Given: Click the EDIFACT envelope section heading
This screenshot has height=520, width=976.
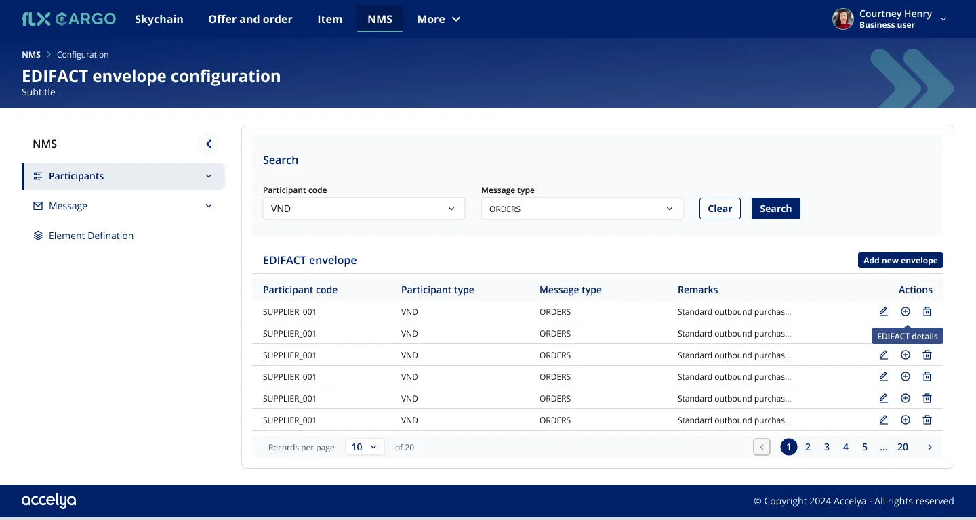Looking at the screenshot, I should tap(310, 260).
